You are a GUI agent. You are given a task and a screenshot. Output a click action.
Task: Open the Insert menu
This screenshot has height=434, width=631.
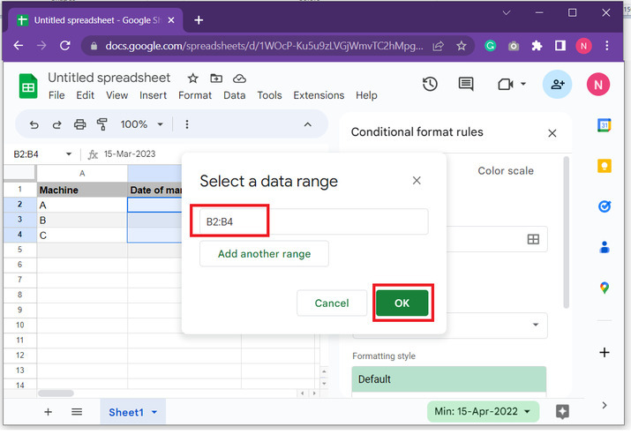(x=153, y=95)
